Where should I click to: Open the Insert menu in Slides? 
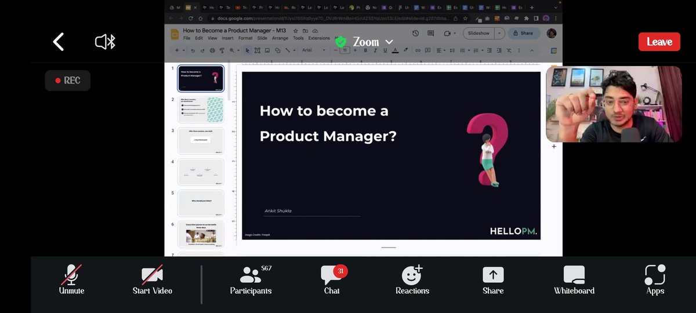click(227, 38)
